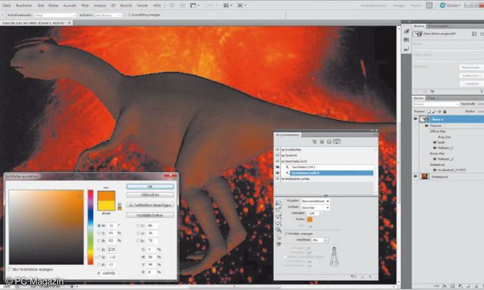Click OK in the color picker dialog
The height and width of the screenshot is (290, 484).
[x=150, y=186]
